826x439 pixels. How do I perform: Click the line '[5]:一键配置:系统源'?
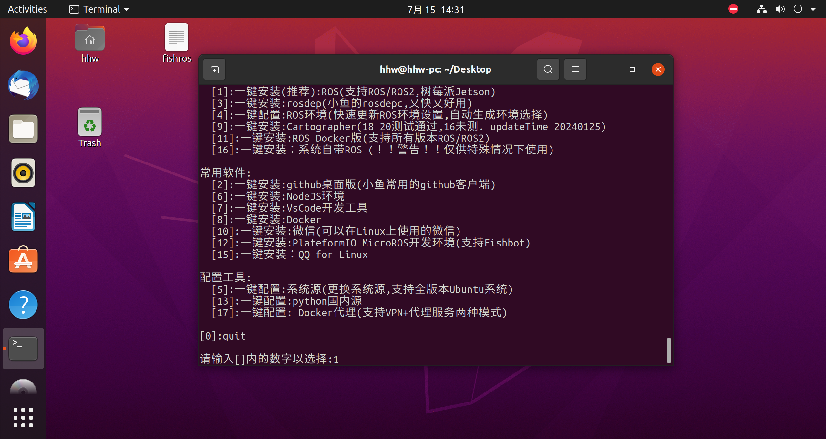click(362, 289)
